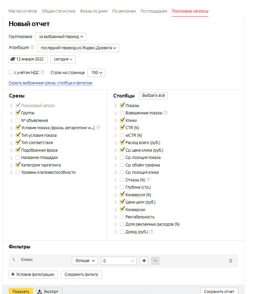Clear the filter value with the X icon
253x294 pixels.
(x=132, y=261)
